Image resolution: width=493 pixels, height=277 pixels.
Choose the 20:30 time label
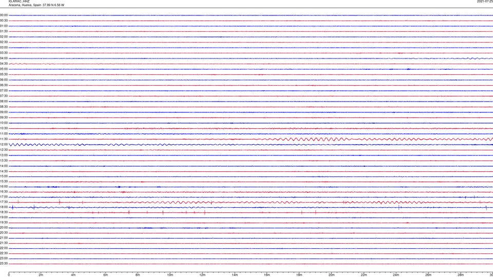pos(4,233)
